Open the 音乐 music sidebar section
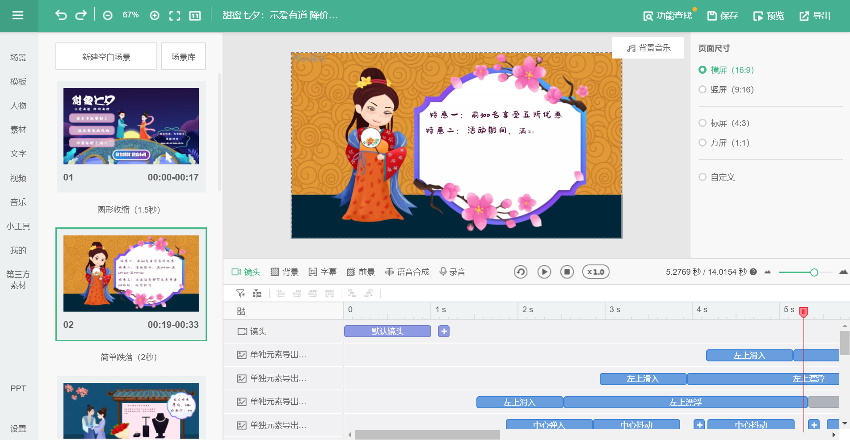850x440 pixels. tap(18, 202)
